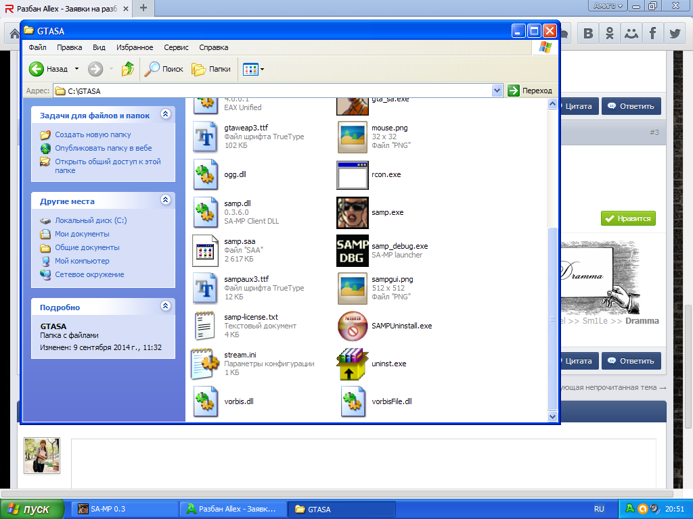Select the samp.saa file icon

pyautogui.click(x=205, y=251)
